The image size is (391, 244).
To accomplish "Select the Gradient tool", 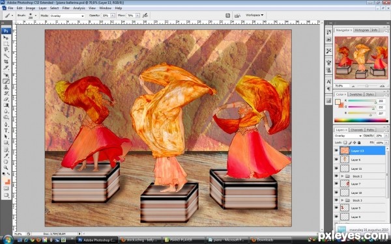I will (x=6, y=105).
